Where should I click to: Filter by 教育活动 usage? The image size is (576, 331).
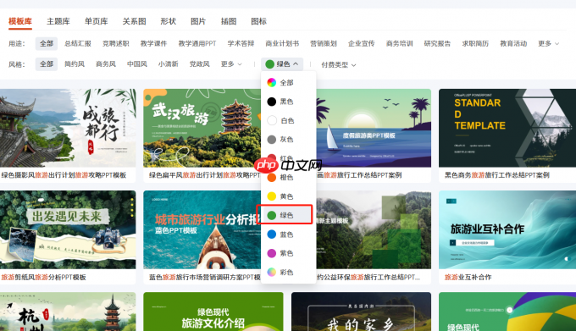(513, 44)
